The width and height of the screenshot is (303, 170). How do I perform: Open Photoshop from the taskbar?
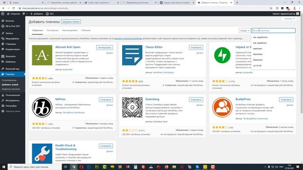(x=89, y=167)
